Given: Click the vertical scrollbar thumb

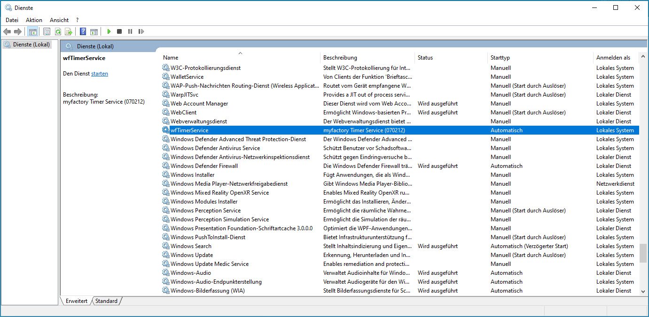Looking at the screenshot, I should pos(643,253).
